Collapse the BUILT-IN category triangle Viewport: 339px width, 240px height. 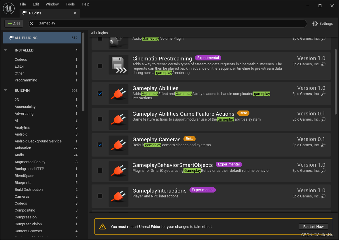(x=6, y=90)
